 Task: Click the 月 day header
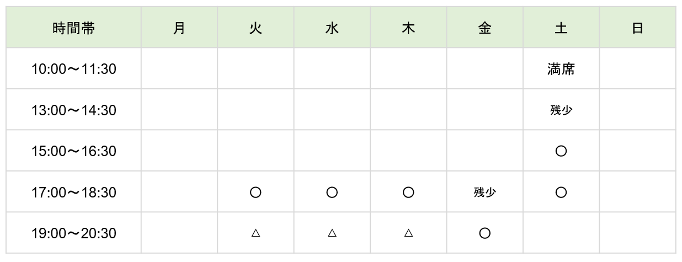pyautogui.click(x=179, y=29)
